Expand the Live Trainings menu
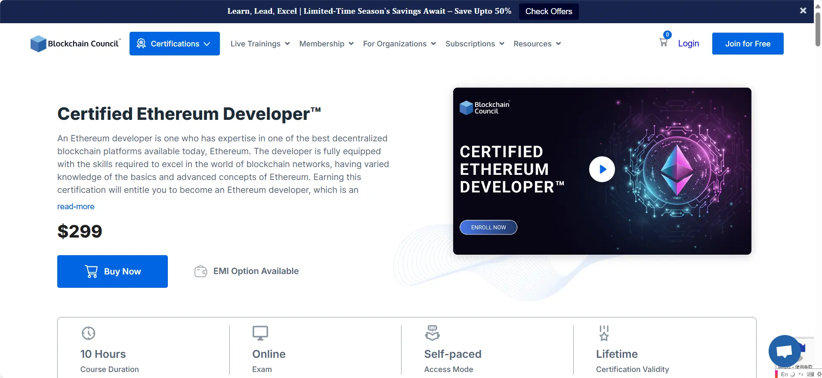The image size is (822, 378). click(260, 44)
